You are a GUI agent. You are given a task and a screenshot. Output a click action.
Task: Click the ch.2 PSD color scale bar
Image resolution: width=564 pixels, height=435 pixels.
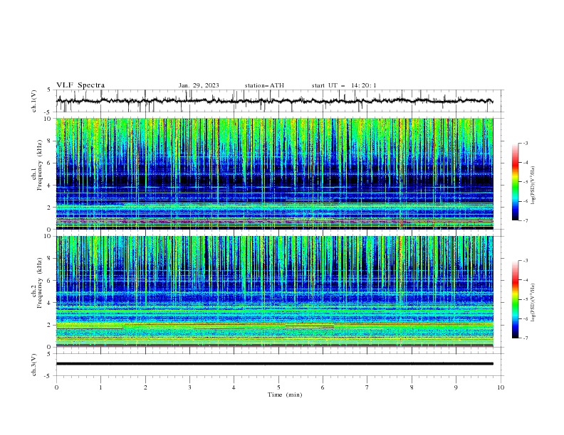(x=515, y=299)
